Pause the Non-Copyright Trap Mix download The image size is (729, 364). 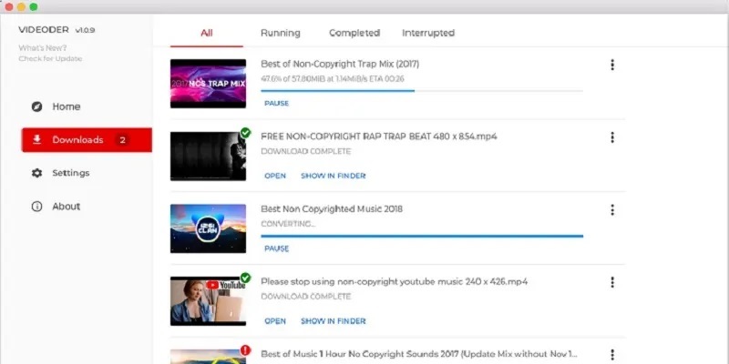[277, 104]
